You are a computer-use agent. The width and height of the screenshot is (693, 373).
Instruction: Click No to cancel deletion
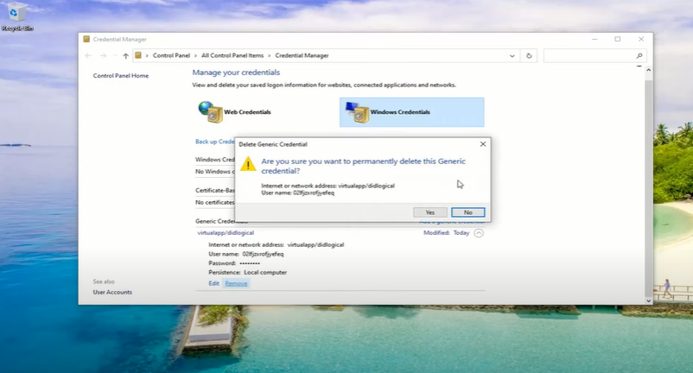468,212
